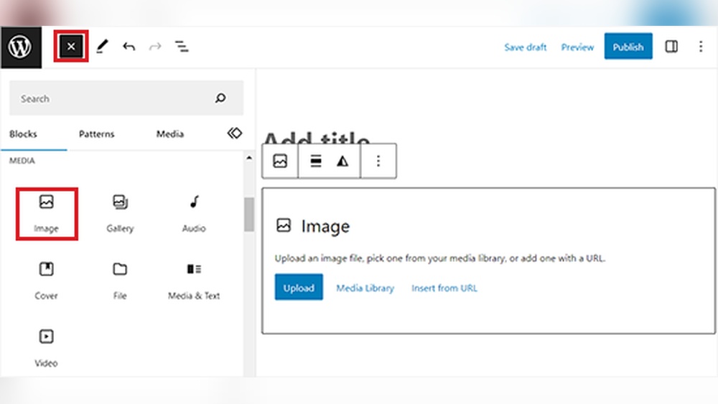
Task: Click the Add title heading field
Action: pyautogui.click(x=317, y=139)
